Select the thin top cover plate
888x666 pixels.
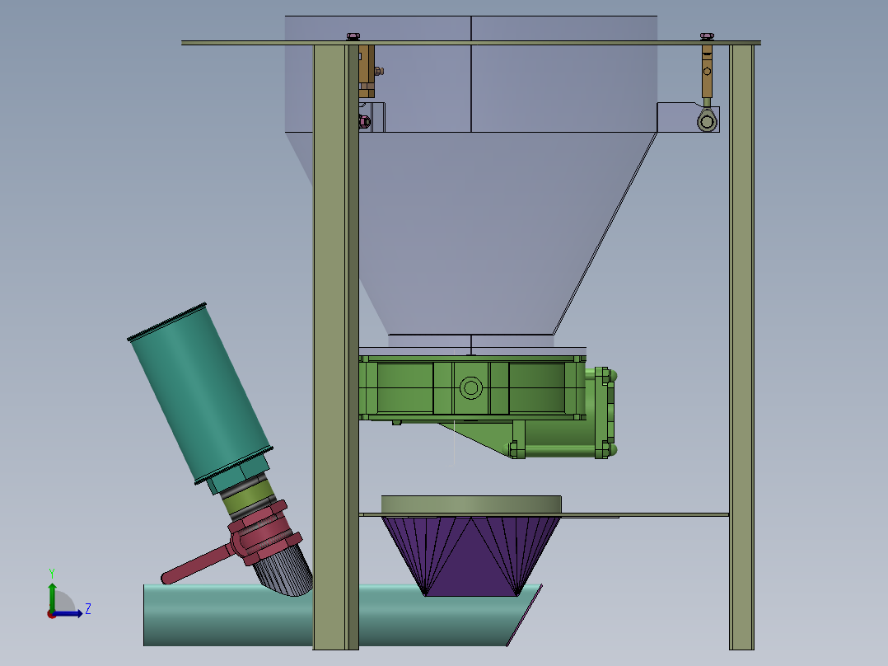pyautogui.click(x=471, y=43)
